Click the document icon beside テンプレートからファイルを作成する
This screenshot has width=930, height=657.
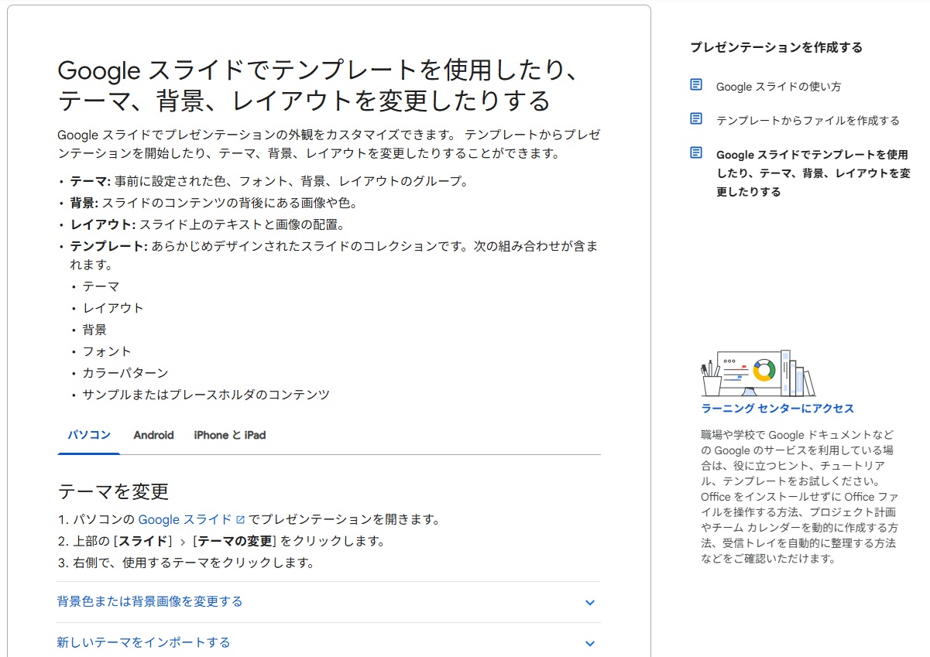click(696, 119)
